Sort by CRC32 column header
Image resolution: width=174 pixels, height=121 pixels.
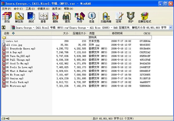tap(144, 33)
